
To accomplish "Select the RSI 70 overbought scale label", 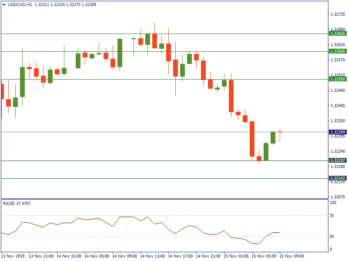I will click(333, 216).
